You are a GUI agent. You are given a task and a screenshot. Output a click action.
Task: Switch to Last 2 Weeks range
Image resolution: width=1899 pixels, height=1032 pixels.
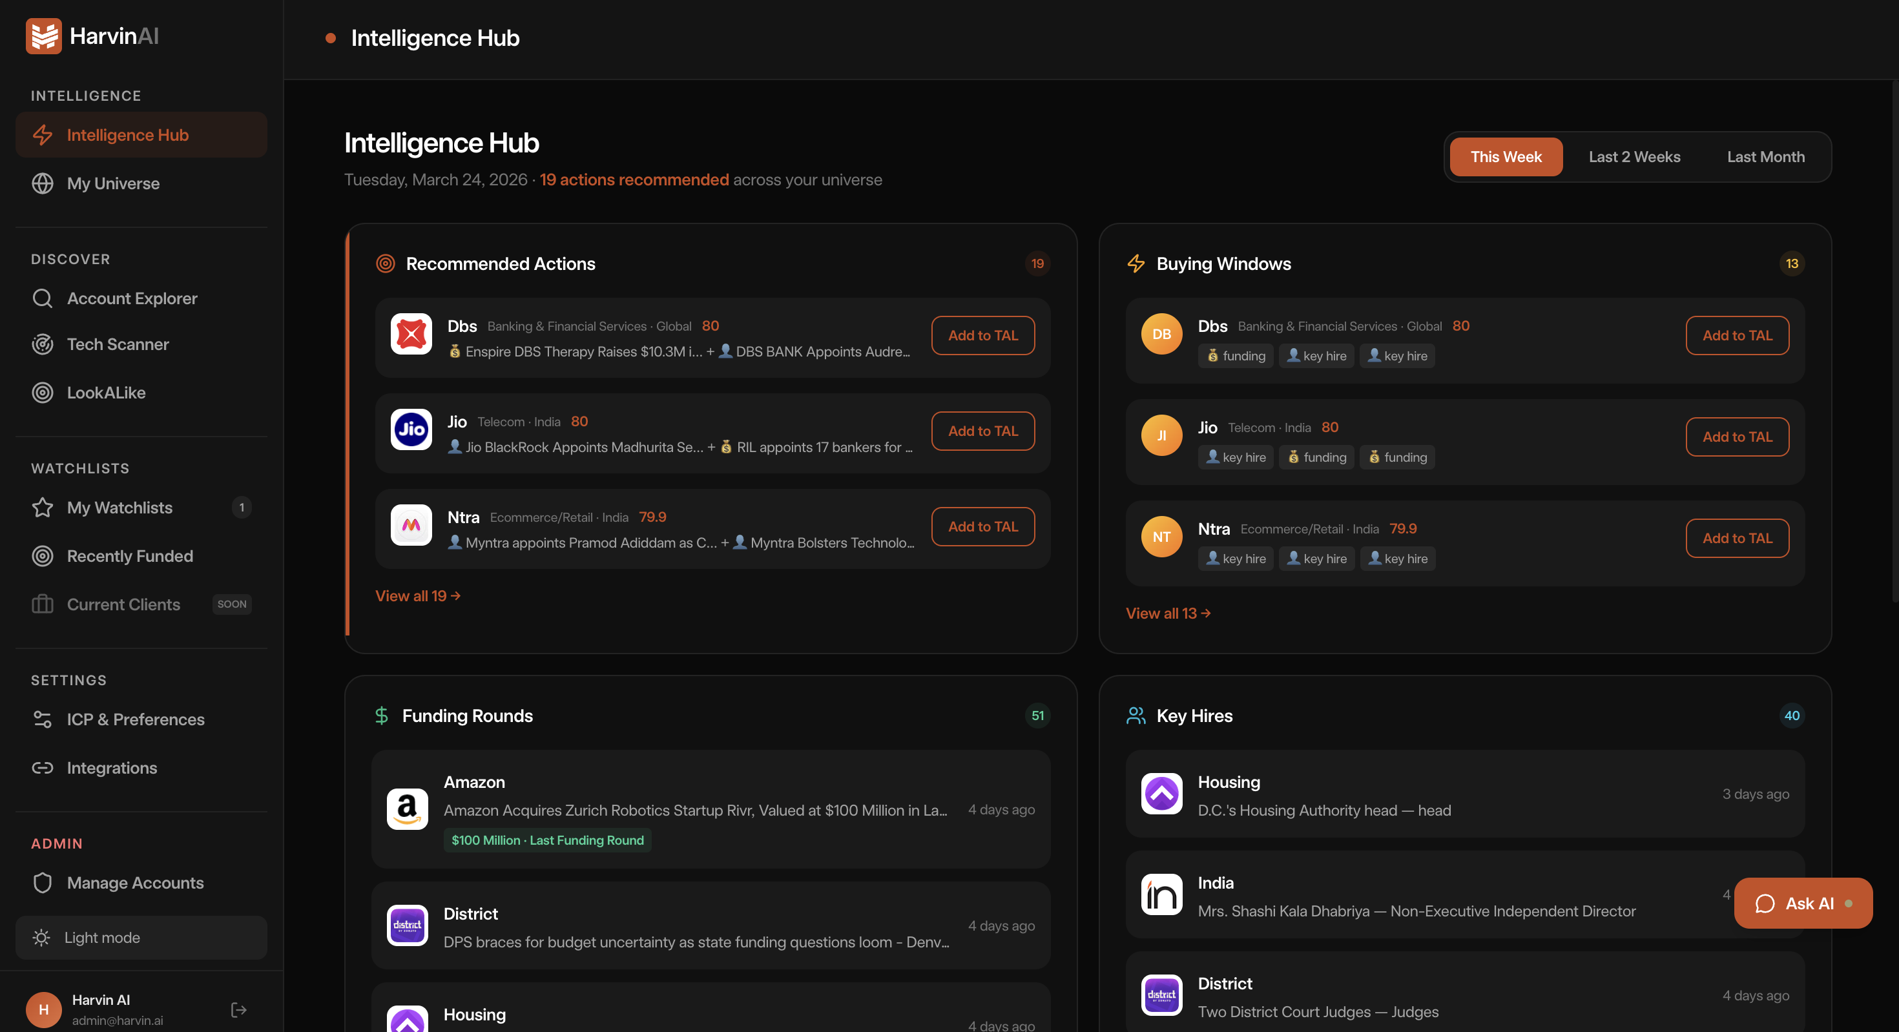(1634, 157)
